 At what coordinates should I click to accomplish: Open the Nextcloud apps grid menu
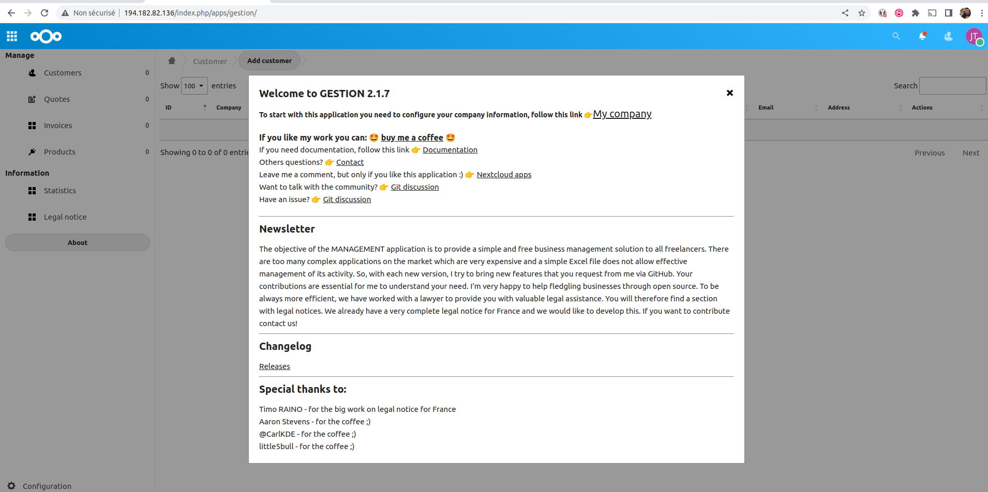click(12, 36)
